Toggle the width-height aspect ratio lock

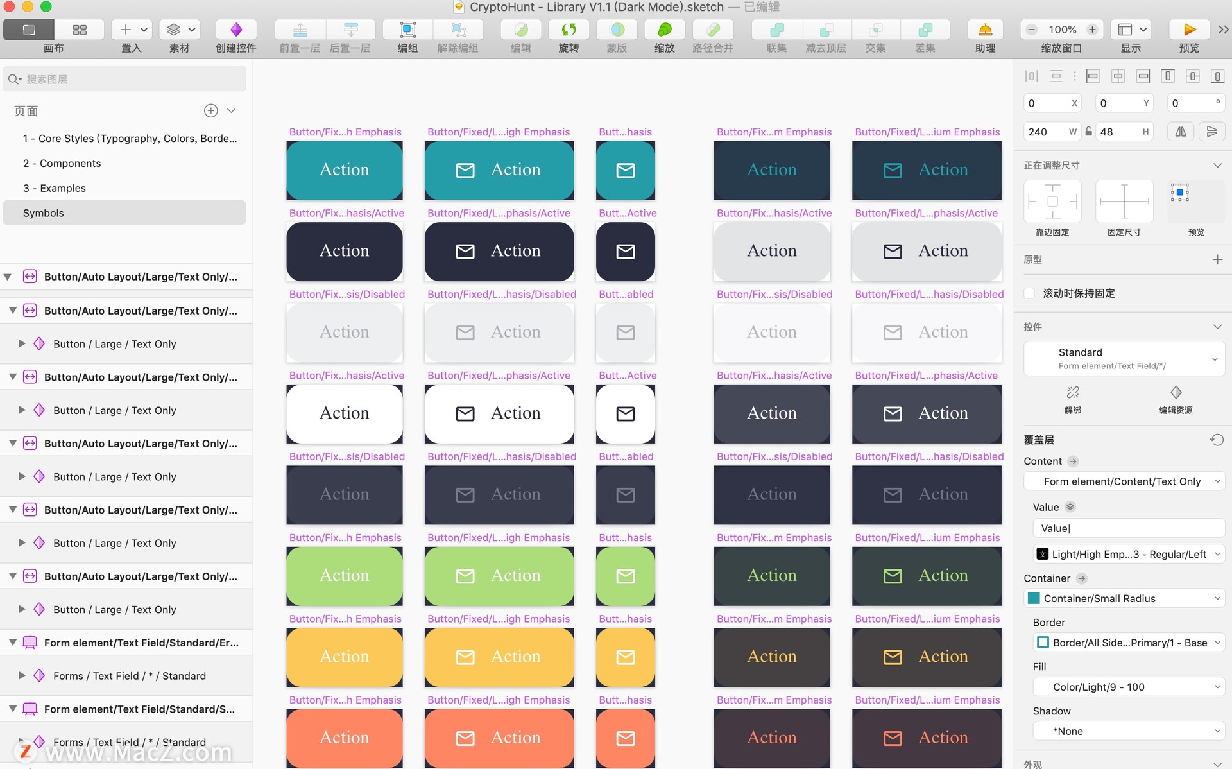point(1089,132)
